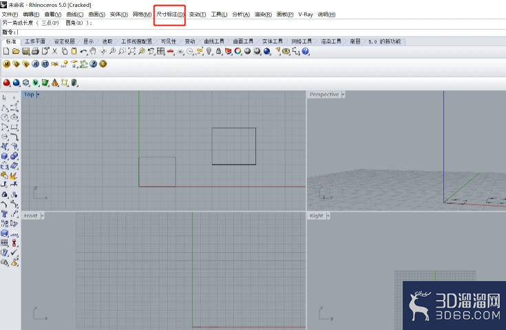Click the red sphere icon

(x=6, y=83)
